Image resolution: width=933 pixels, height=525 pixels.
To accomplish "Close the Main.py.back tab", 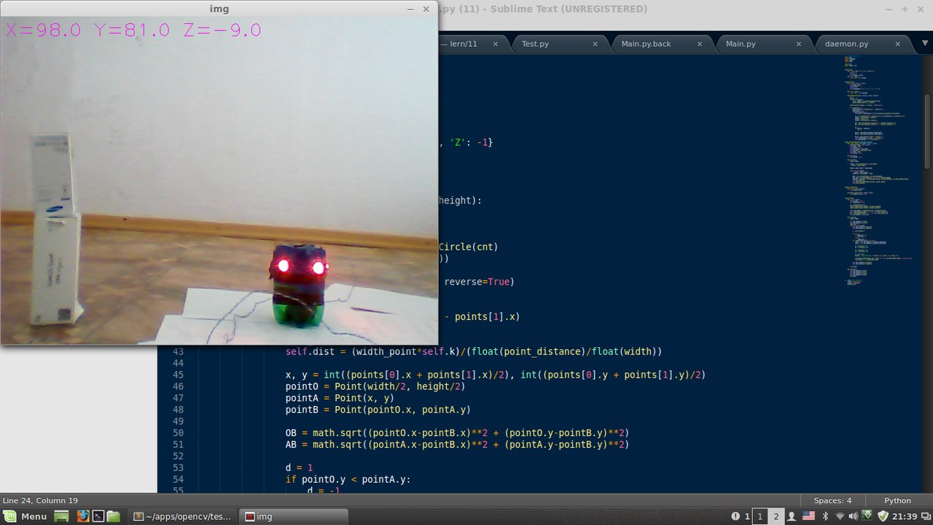I will click(x=700, y=44).
